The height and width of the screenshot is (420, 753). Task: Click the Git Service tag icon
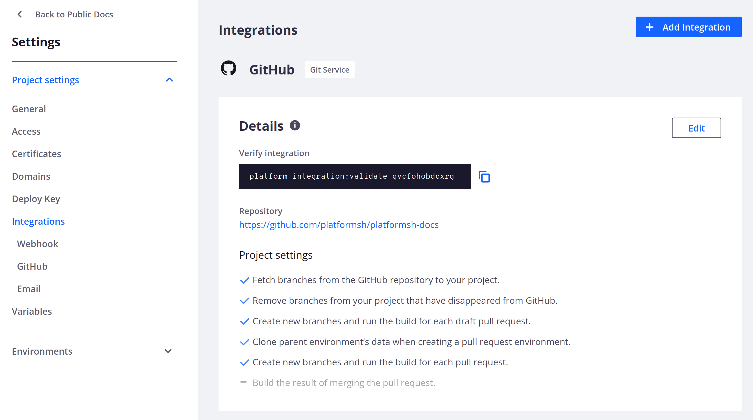(x=330, y=69)
